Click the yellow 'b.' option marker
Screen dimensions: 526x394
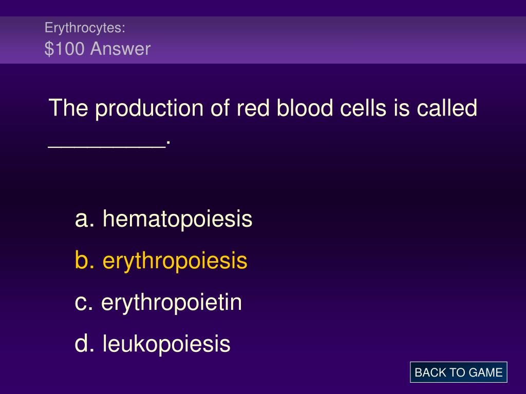(85, 260)
